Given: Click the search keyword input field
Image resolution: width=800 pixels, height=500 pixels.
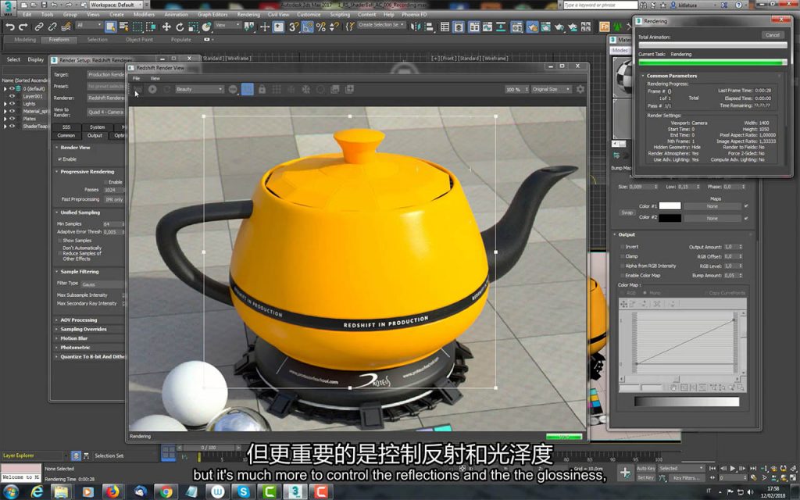Looking at the screenshot, I should click(600, 5).
